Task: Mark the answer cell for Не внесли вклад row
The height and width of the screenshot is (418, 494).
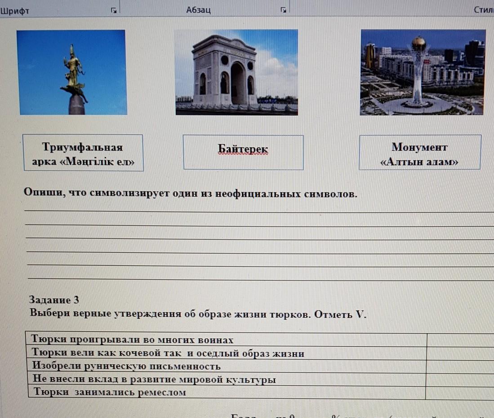Action: 458,379
